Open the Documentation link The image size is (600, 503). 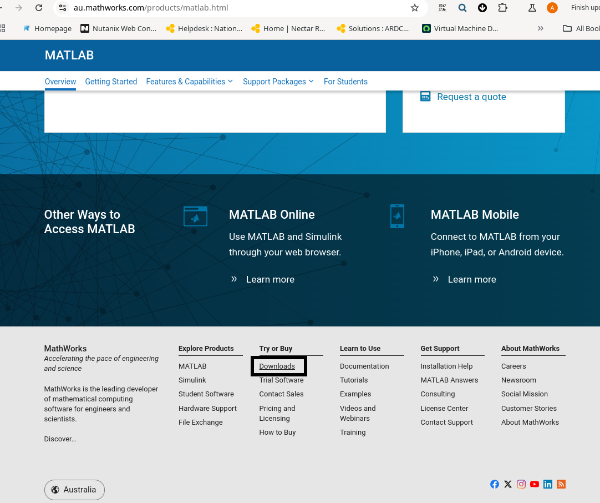pyautogui.click(x=364, y=366)
